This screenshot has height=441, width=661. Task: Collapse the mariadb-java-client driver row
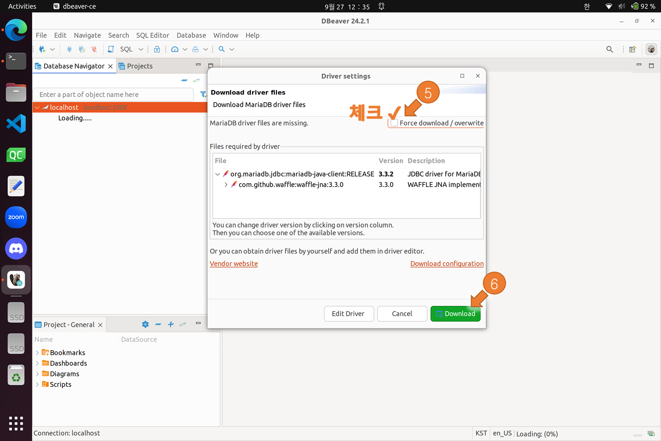218,174
